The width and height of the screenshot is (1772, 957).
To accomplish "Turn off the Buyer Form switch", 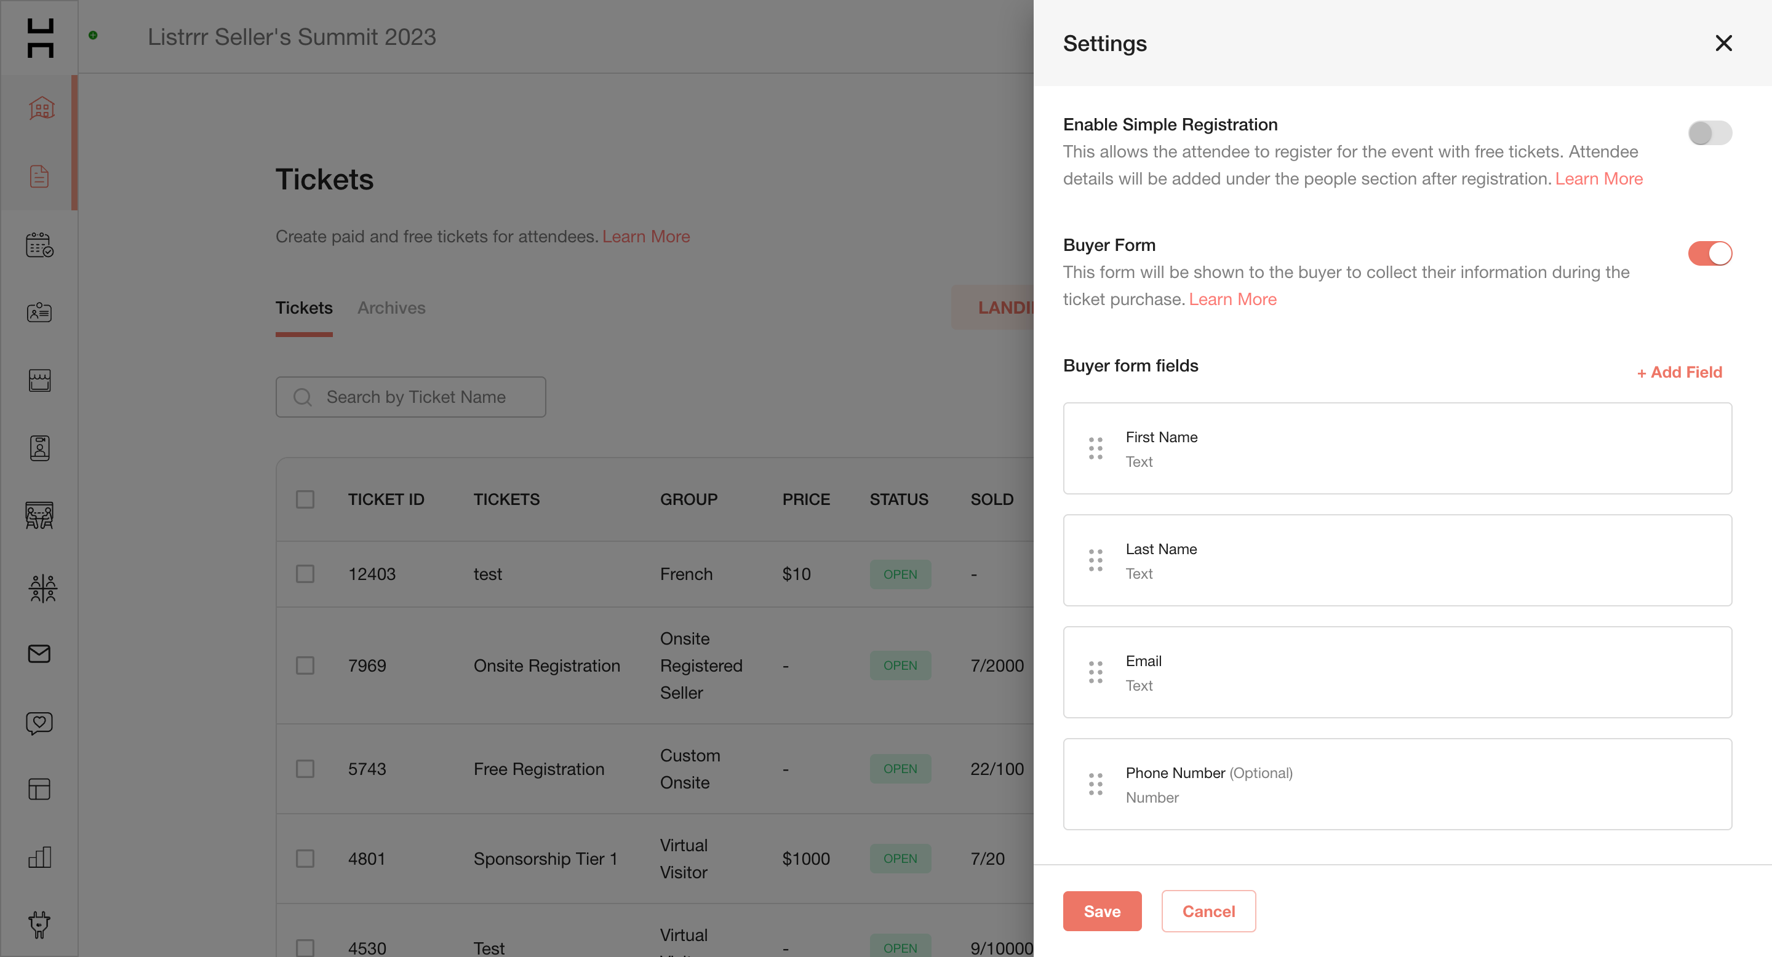I will pos(1709,253).
